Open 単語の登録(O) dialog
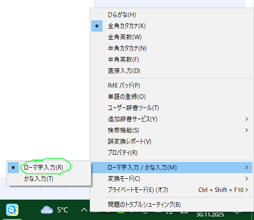The width and height of the screenshot is (254, 220). coord(172,97)
